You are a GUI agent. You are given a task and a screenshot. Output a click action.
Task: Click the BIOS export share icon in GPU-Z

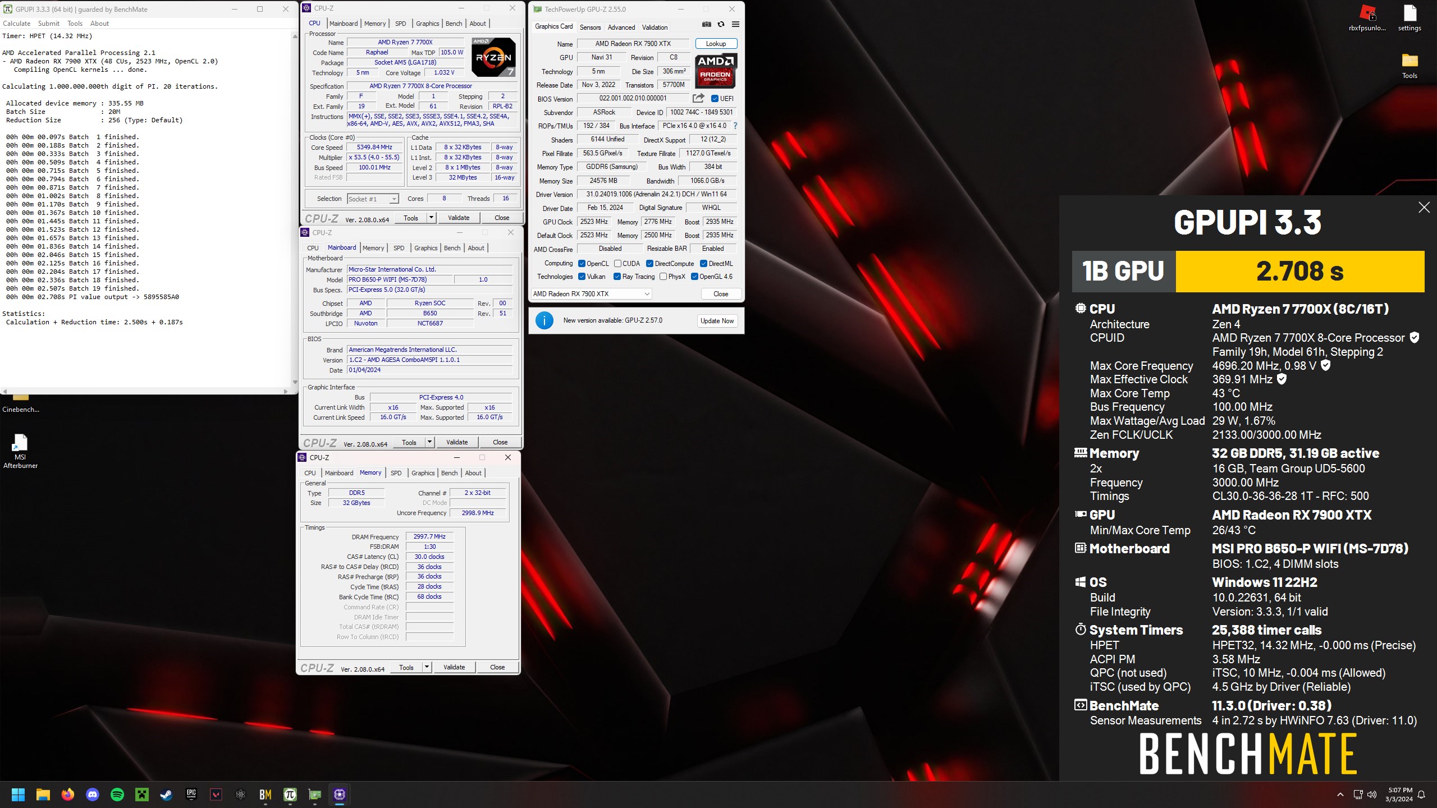click(698, 98)
